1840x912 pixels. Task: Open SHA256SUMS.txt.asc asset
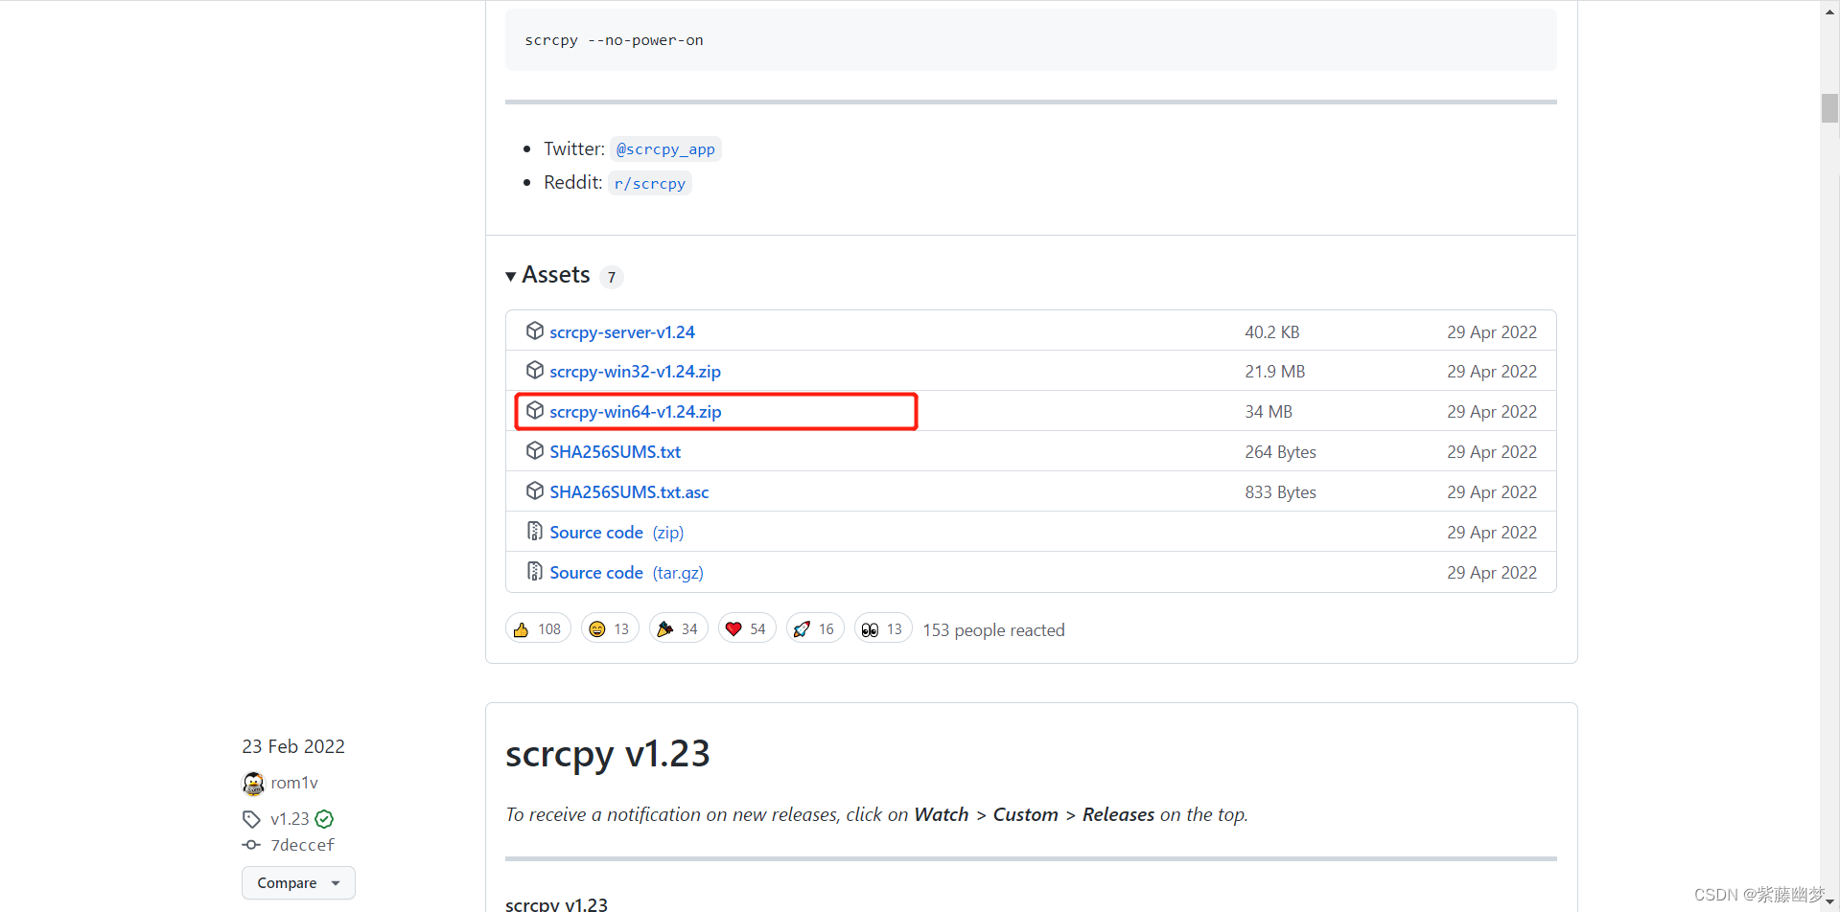pos(629,492)
